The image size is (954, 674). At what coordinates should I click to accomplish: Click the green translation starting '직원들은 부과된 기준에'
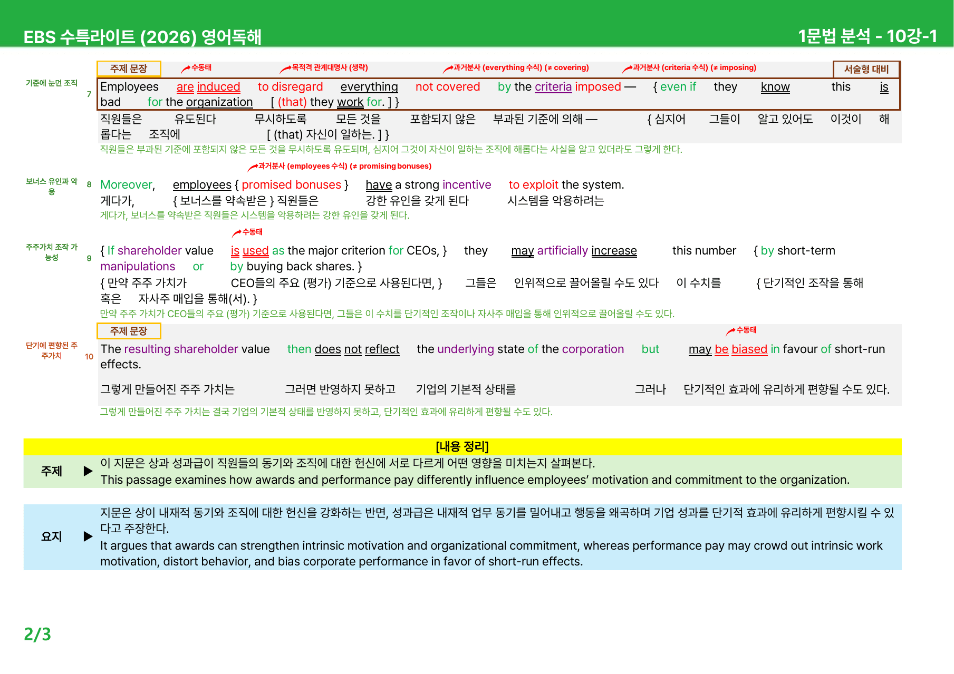[391, 150]
